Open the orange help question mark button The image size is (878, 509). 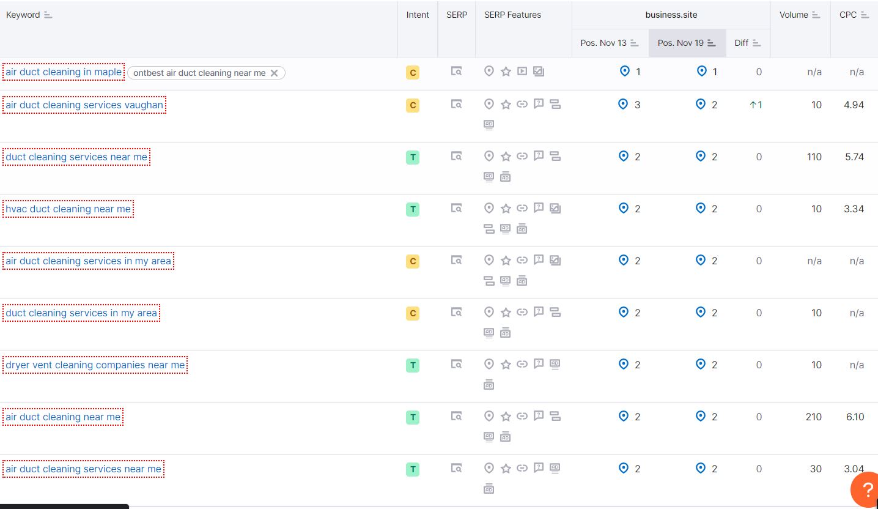click(x=866, y=489)
